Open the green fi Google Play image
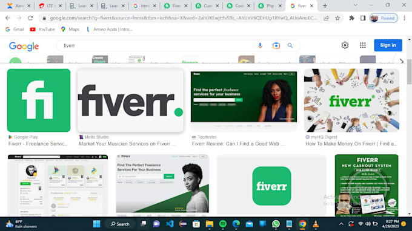 click(x=39, y=100)
